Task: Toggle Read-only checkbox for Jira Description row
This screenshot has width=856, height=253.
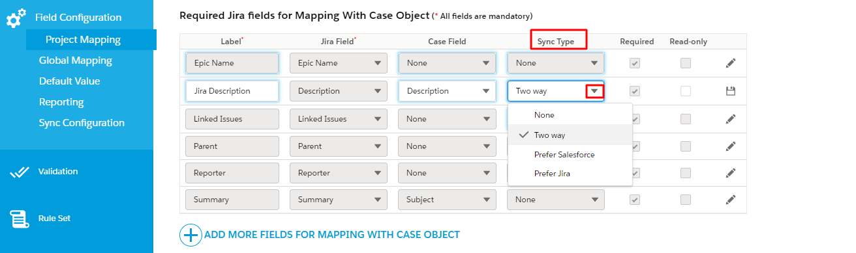Action: (x=686, y=91)
